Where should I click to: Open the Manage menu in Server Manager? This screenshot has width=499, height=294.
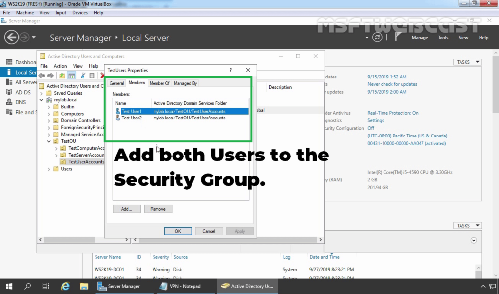coord(420,38)
